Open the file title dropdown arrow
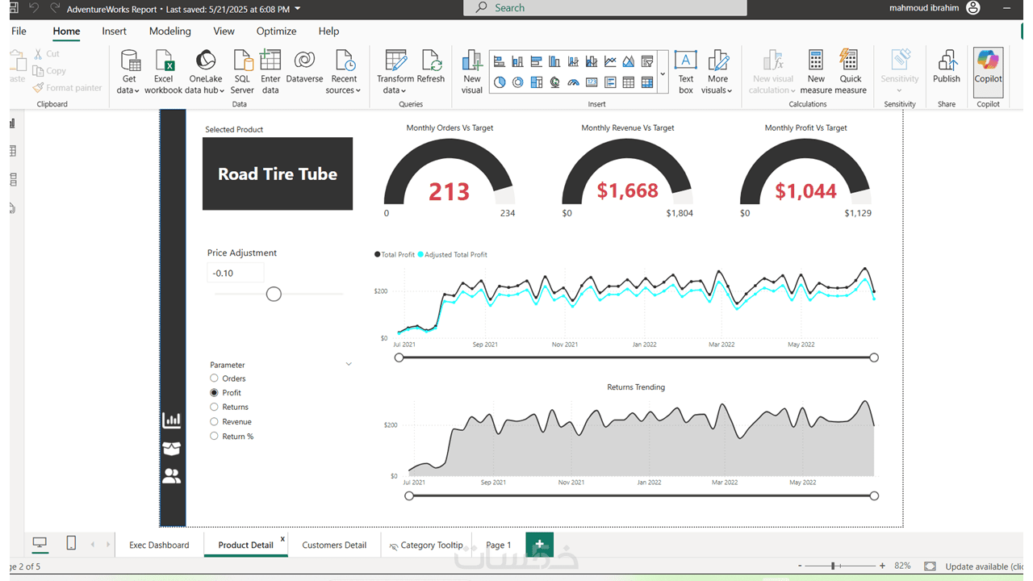The height and width of the screenshot is (581, 1033). [x=298, y=9]
